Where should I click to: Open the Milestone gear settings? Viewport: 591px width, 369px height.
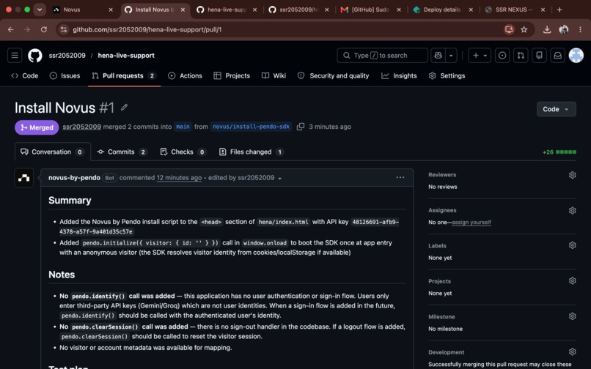pyautogui.click(x=572, y=316)
